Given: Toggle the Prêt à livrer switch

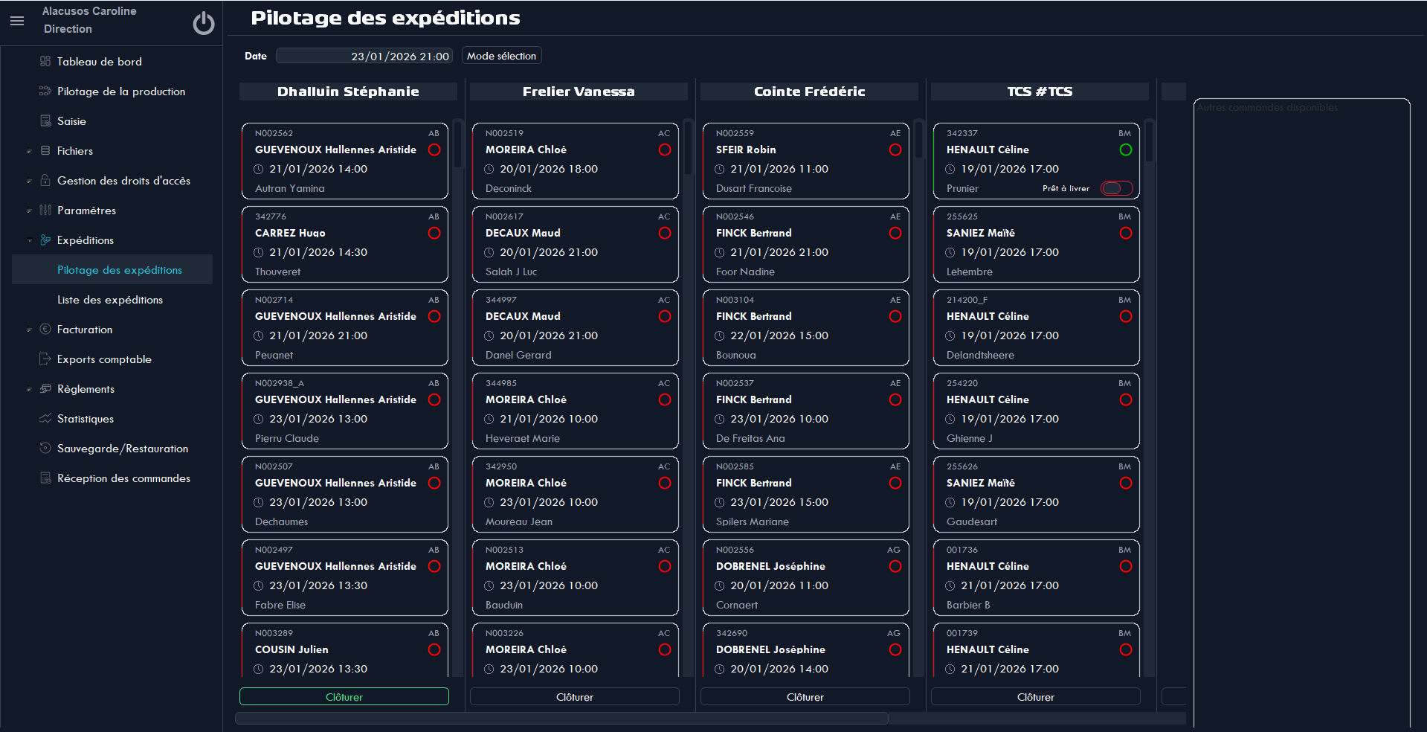Looking at the screenshot, I should tap(1116, 188).
